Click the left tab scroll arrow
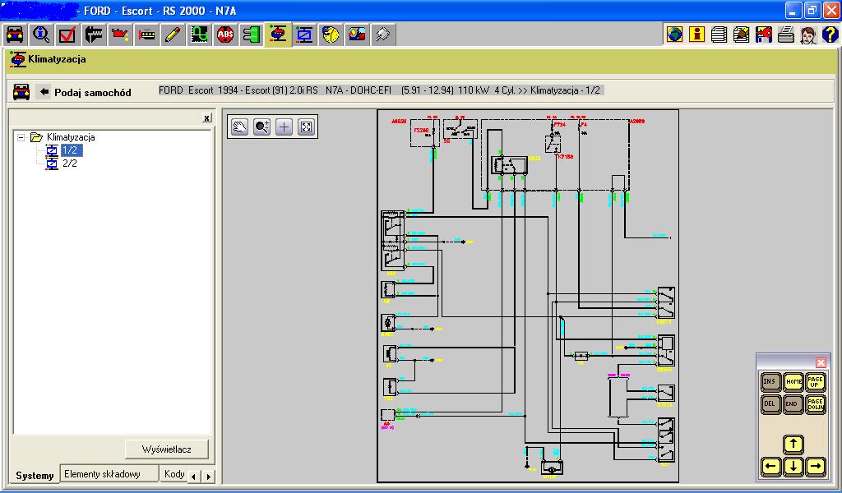Image resolution: width=842 pixels, height=493 pixels. click(194, 477)
